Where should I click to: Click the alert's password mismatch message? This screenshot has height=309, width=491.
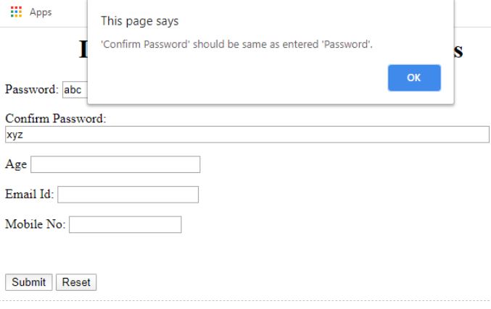point(236,45)
